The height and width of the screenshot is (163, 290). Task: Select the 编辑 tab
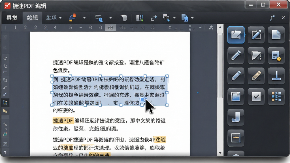[32, 18]
